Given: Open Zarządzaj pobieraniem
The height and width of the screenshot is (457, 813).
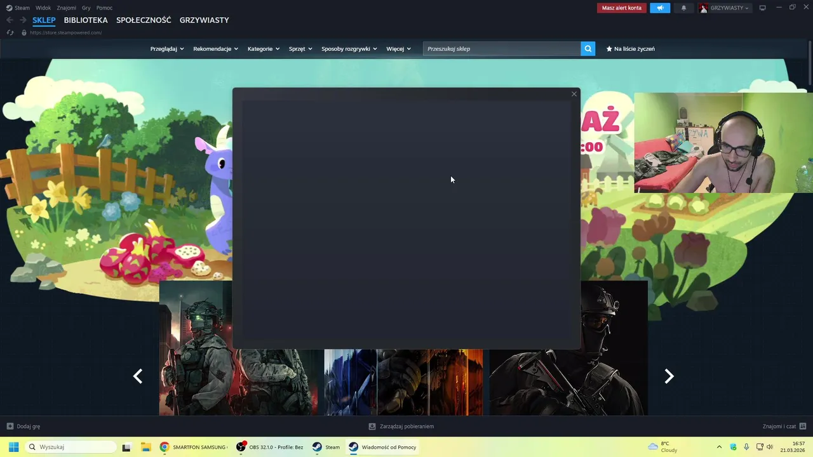Looking at the screenshot, I should [406, 426].
